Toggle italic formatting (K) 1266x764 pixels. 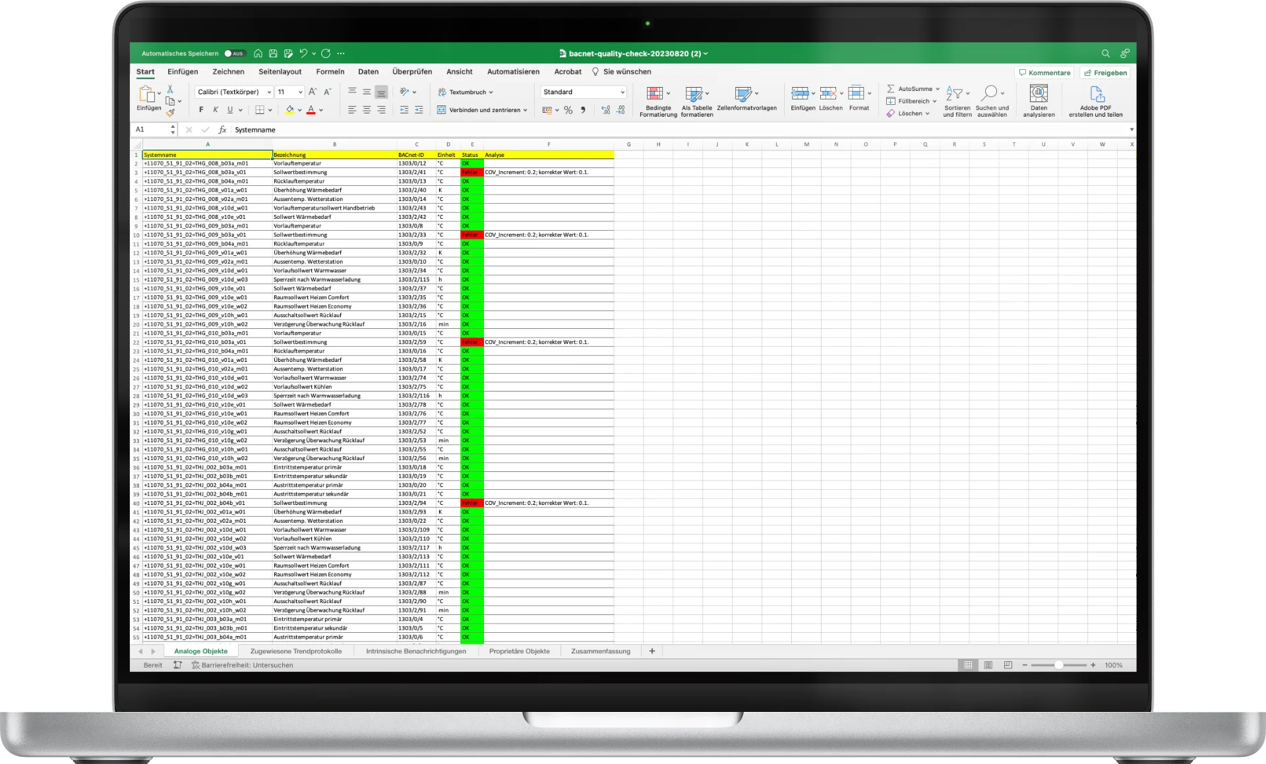tap(216, 110)
